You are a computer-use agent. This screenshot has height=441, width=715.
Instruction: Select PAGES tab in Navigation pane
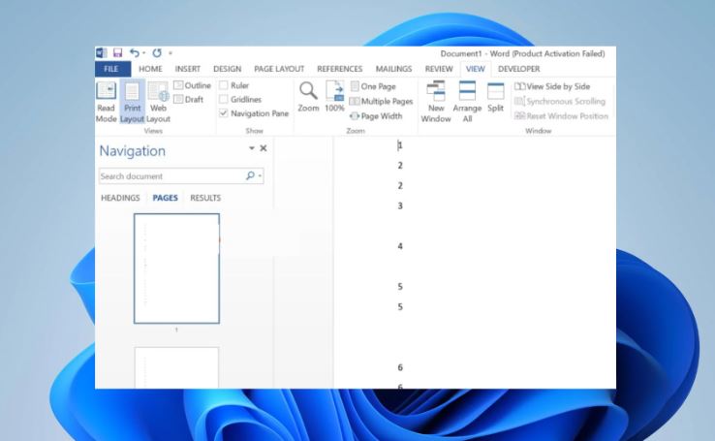tap(165, 198)
